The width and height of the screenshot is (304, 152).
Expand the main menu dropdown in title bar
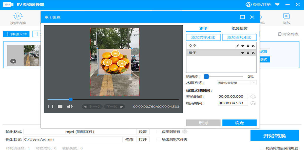pos(277,5)
